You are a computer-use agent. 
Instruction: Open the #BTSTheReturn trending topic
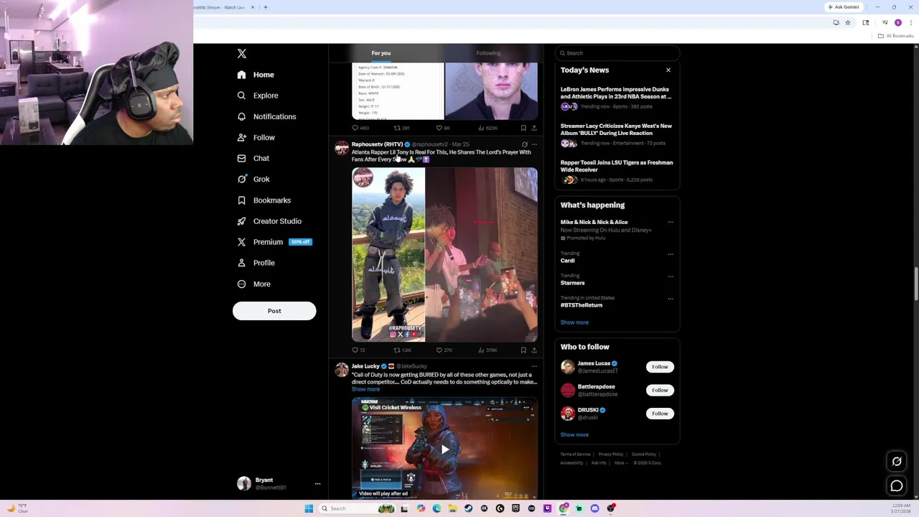(x=582, y=305)
